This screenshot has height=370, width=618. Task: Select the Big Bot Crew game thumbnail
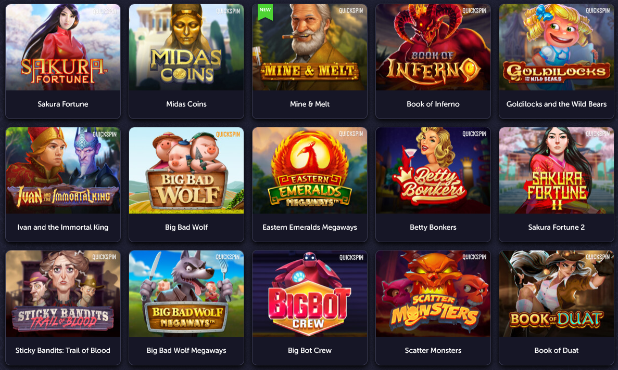[x=309, y=293]
